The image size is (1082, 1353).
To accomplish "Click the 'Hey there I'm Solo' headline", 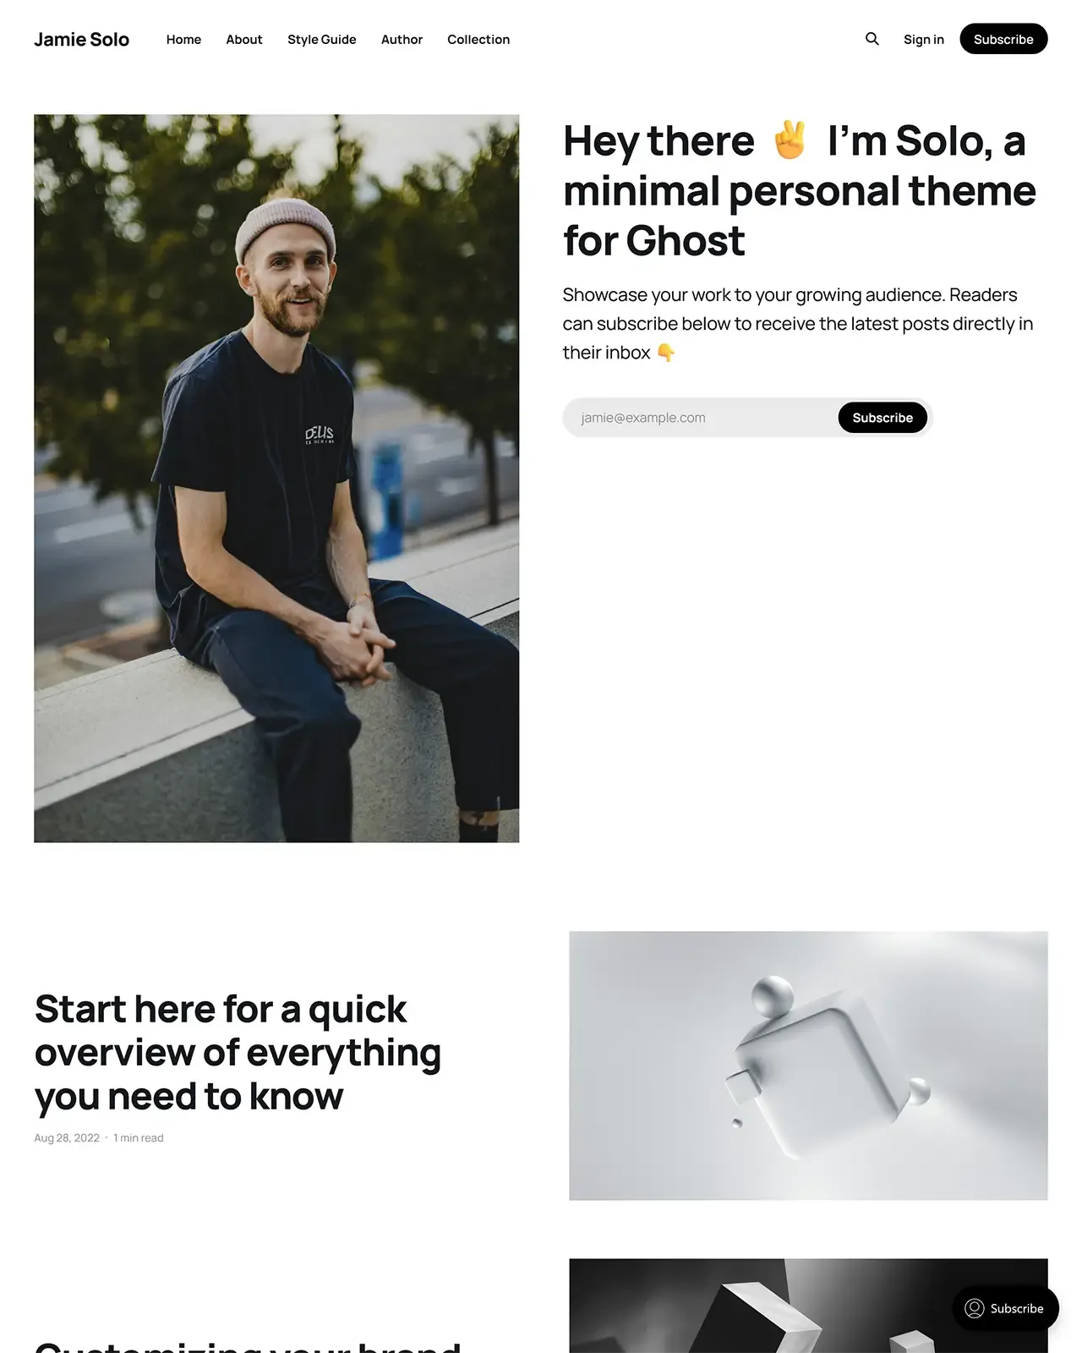I will point(799,190).
